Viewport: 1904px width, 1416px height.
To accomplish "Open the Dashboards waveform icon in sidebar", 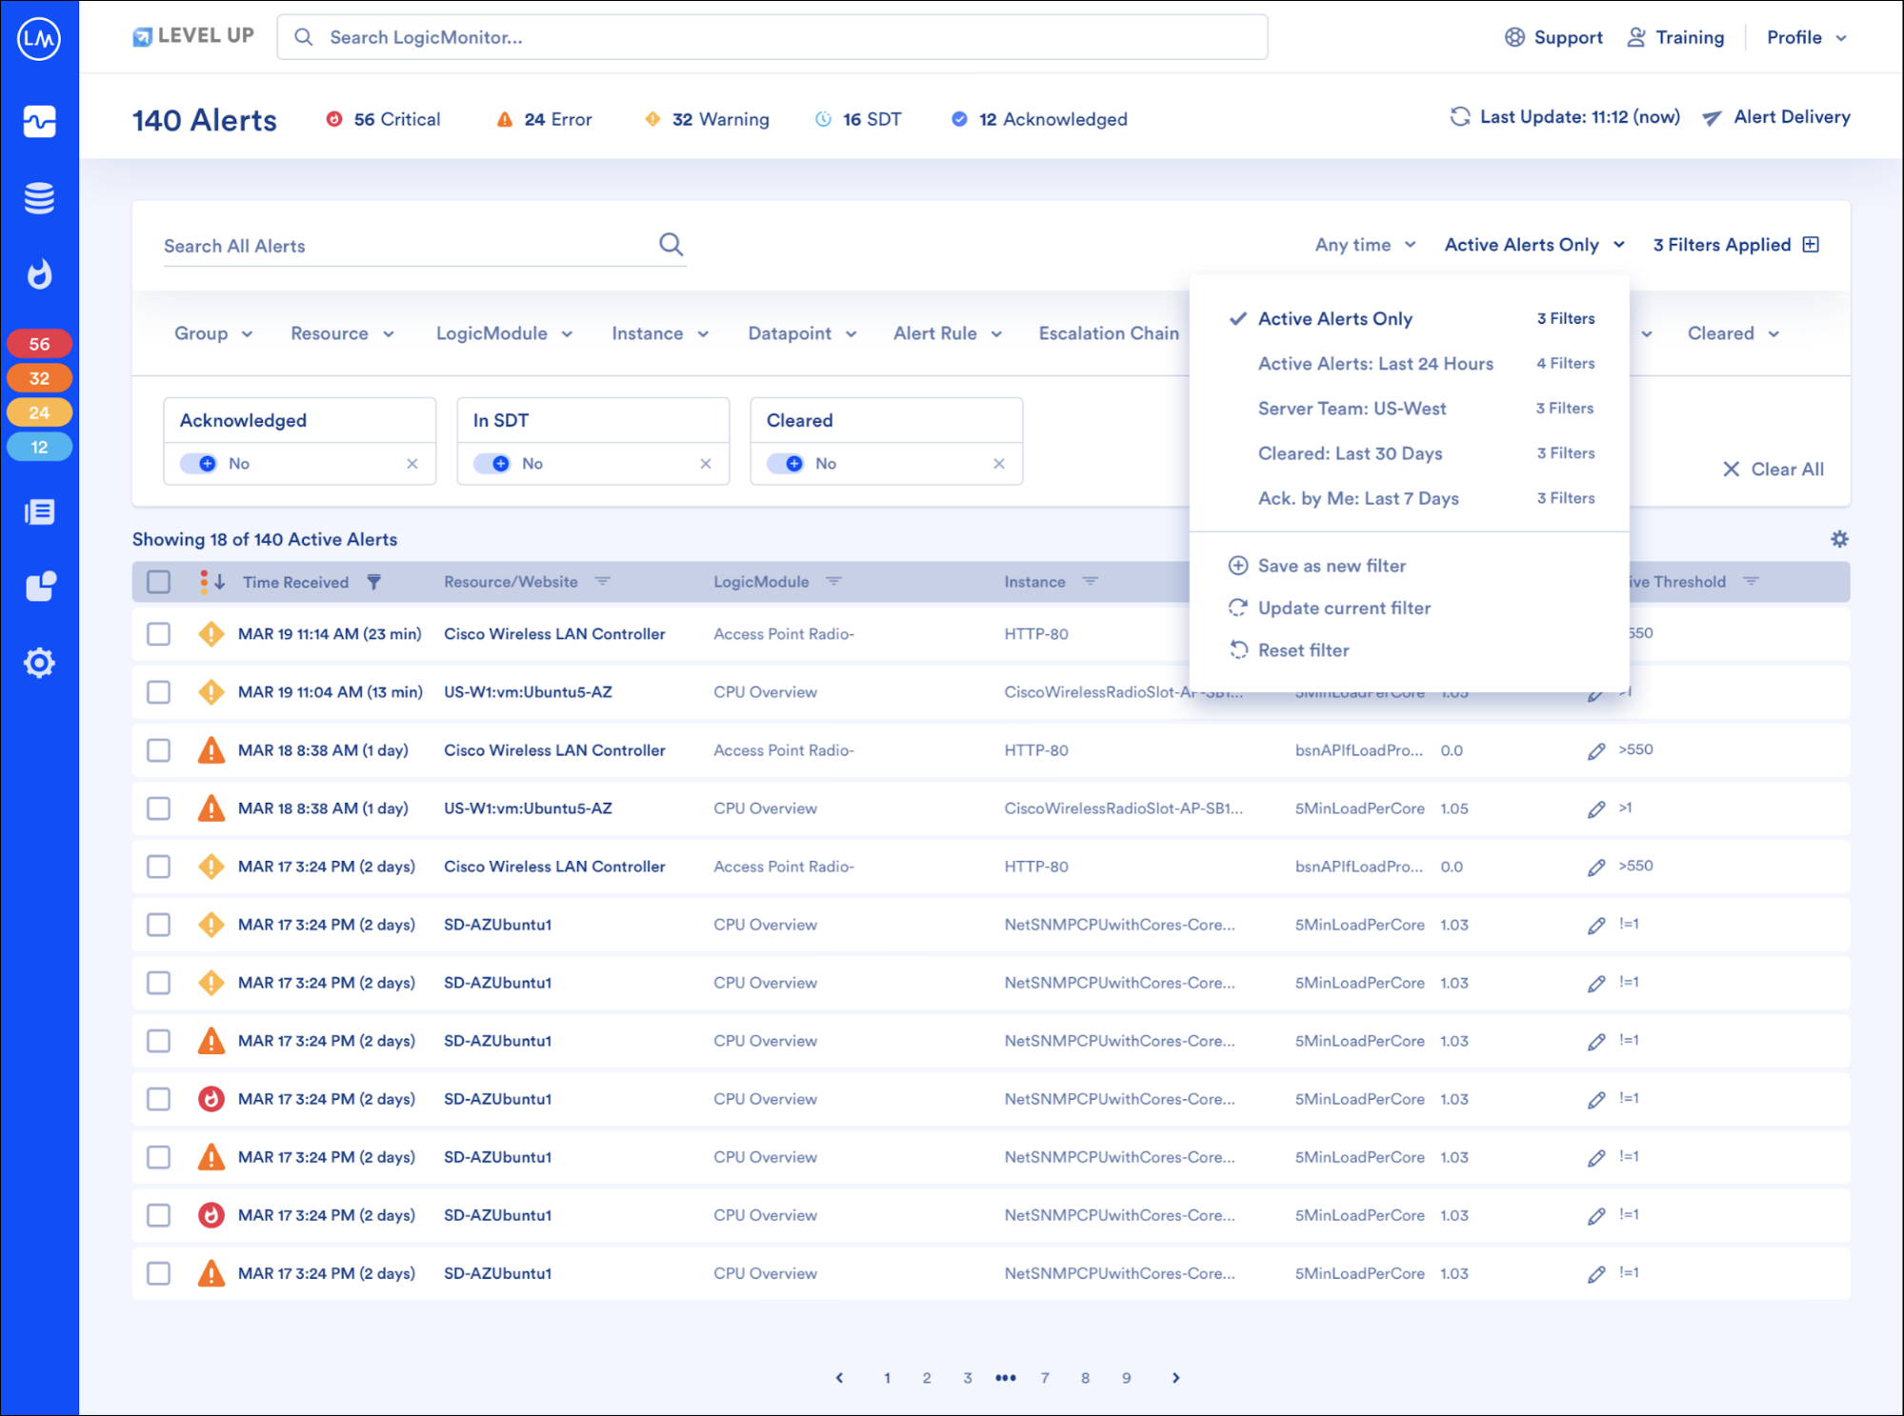I will pyautogui.click(x=39, y=121).
